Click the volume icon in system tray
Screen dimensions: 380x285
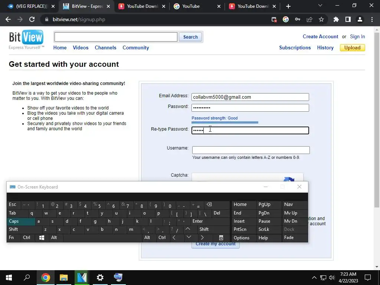tap(332, 278)
